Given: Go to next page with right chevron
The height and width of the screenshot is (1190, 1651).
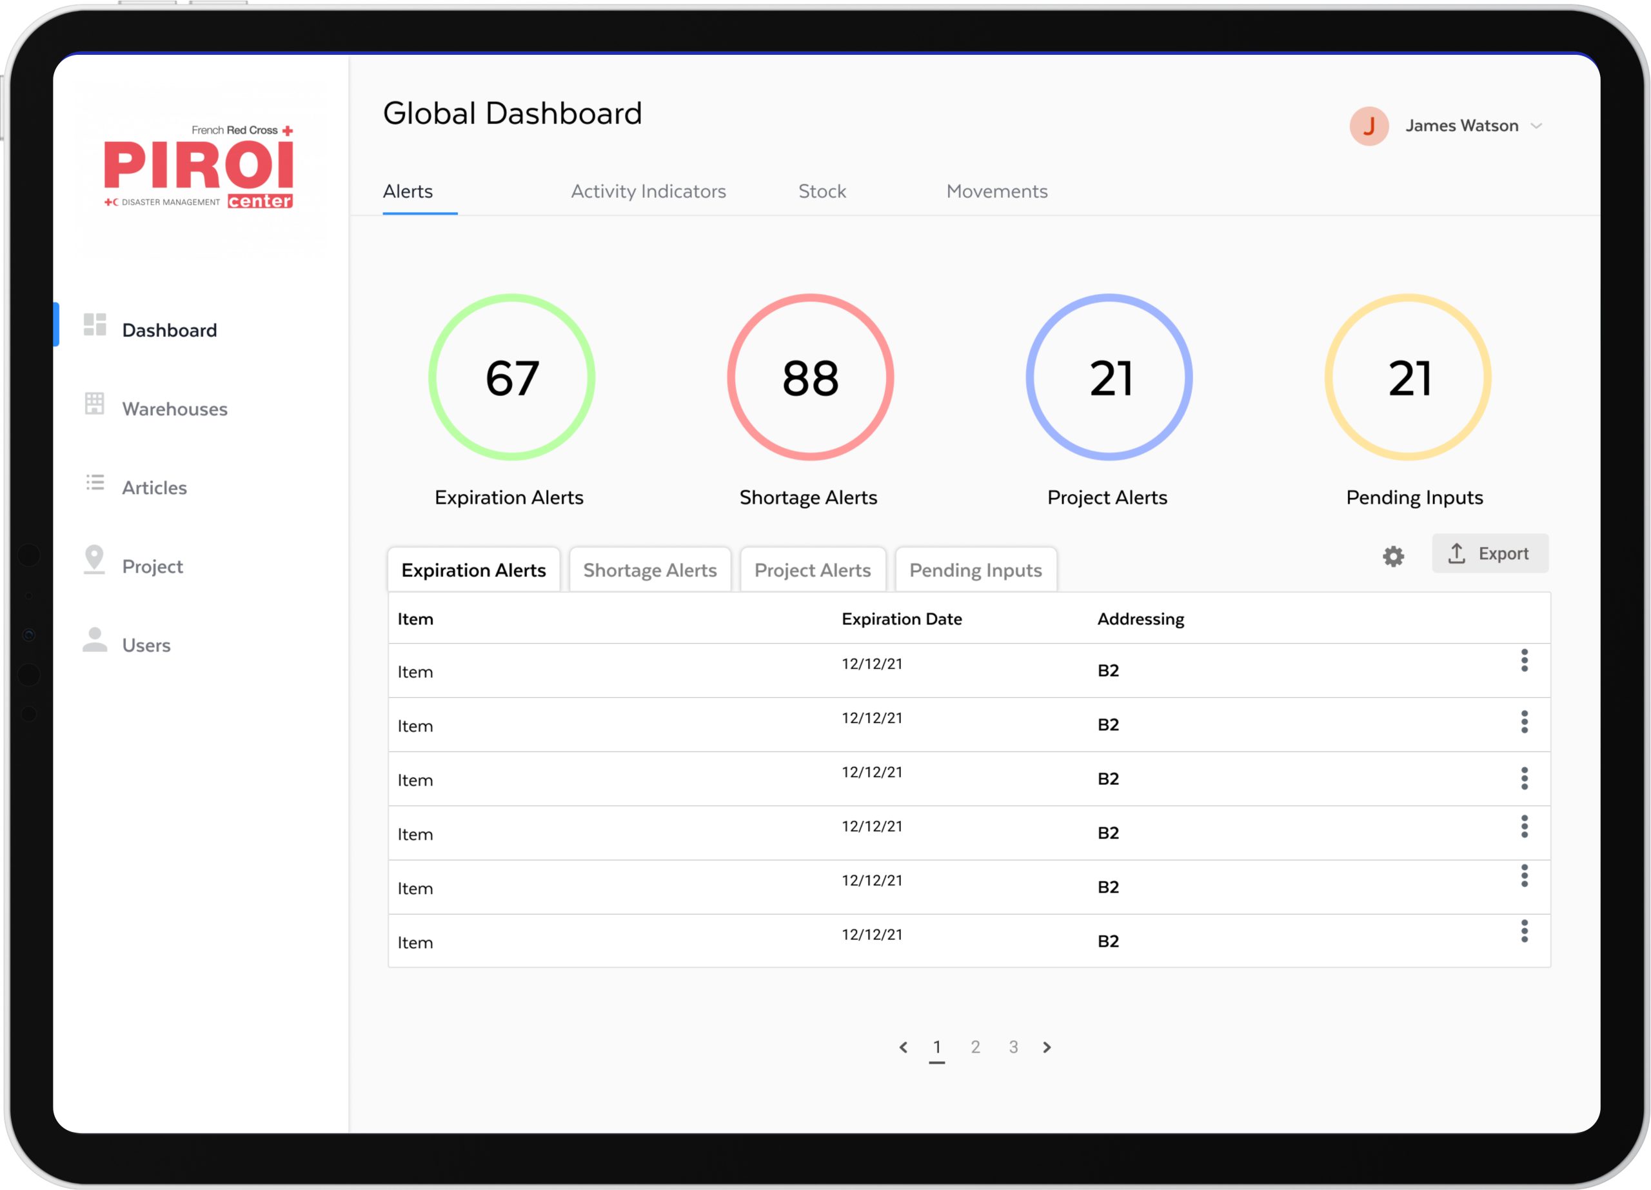Looking at the screenshot, I should (1047, 1047).
